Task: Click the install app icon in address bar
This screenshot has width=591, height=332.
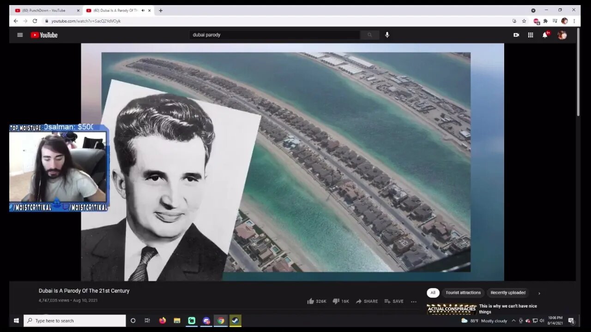Action: (x=514, y=21)
